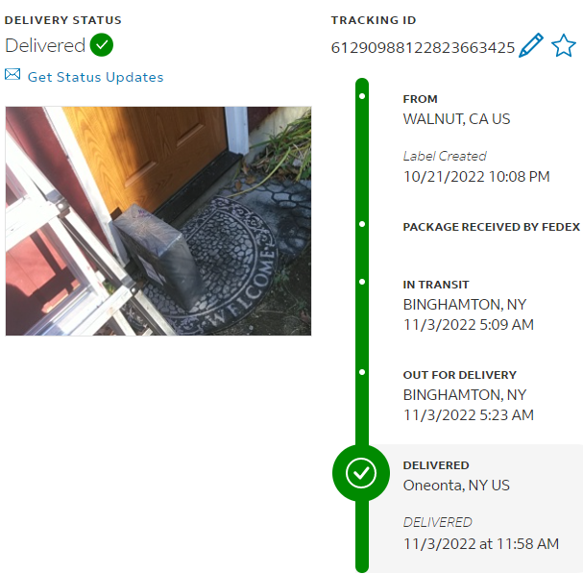Click the envelope icon for status updates

12,74
